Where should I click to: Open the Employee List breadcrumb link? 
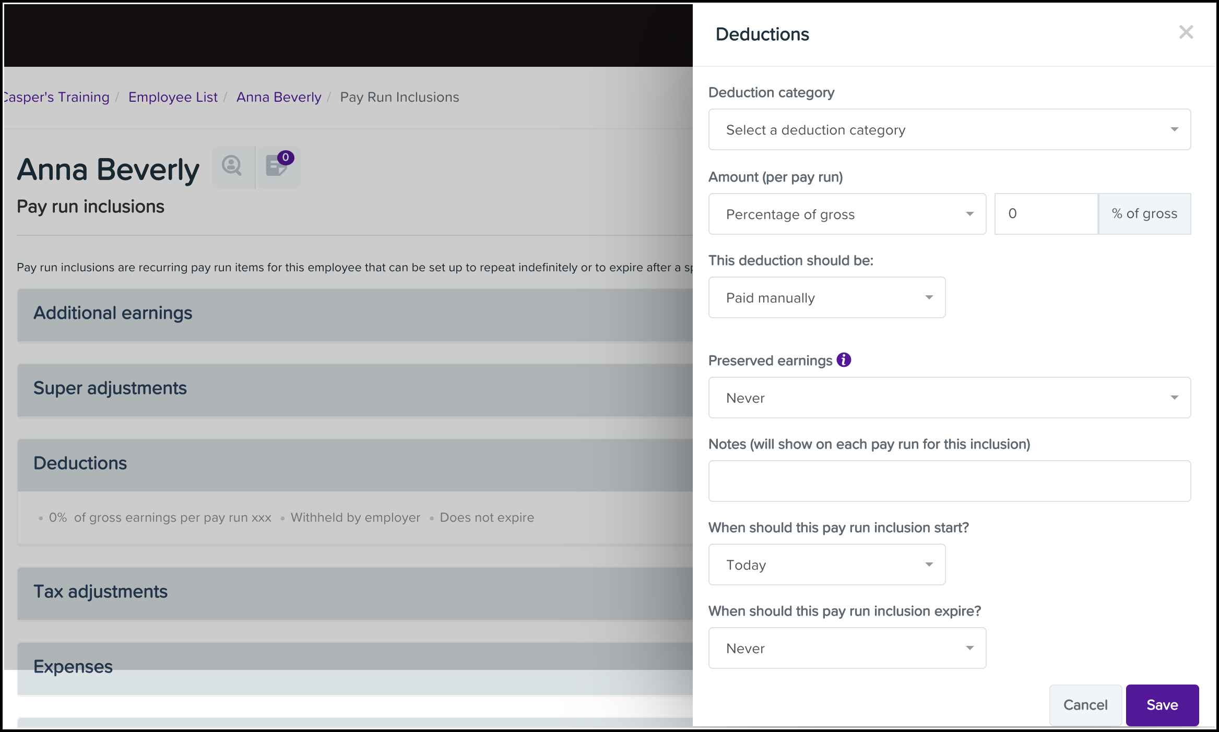[173, 97]
